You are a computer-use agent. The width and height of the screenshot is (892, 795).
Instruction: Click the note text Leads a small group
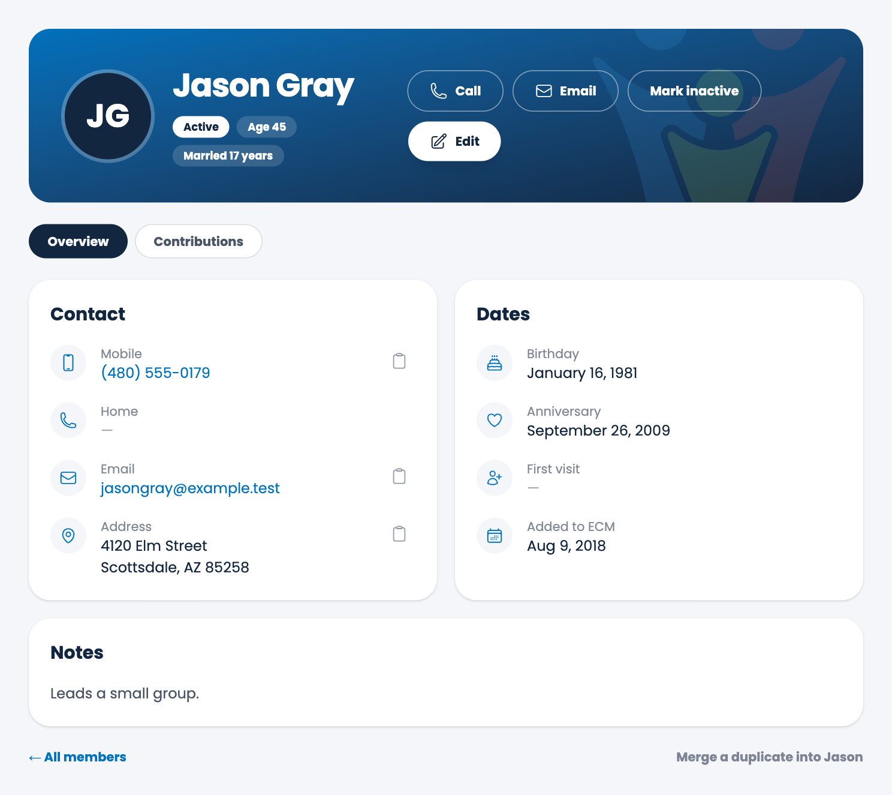[x=125, y=694]
